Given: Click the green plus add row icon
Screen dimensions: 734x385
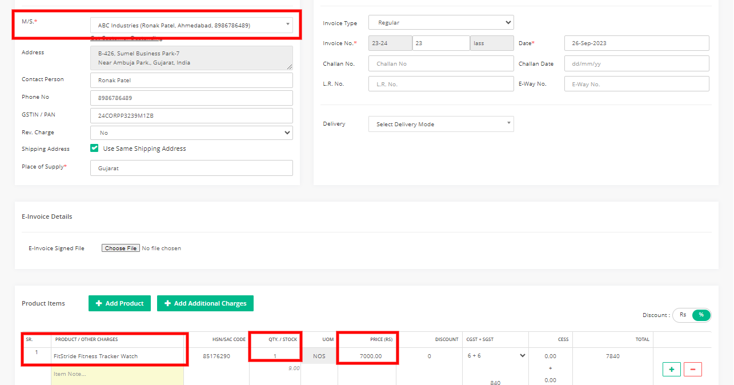Looking at the screenshot, I should 671,370.
